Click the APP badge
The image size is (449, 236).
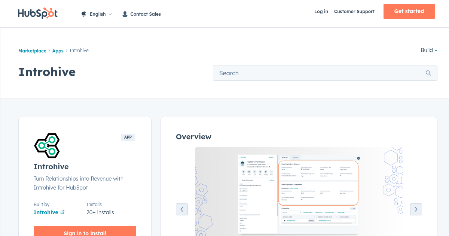coord(128,137)
